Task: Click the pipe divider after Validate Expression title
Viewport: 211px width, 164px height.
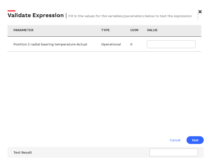Action: tap(66, 15)
